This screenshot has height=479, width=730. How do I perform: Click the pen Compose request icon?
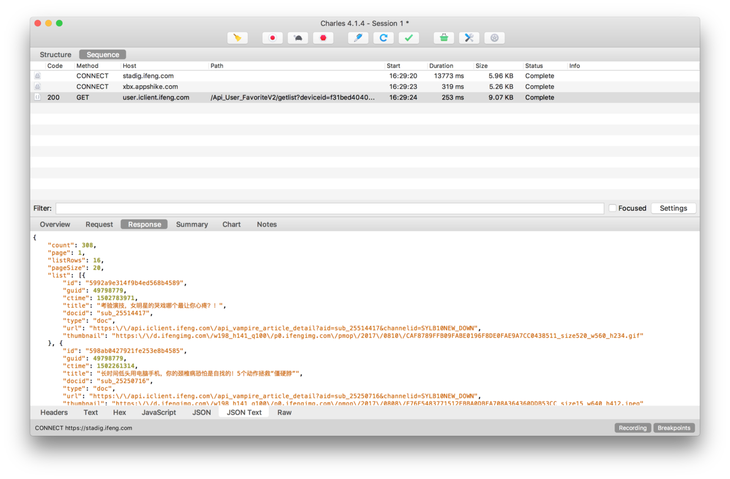click(x=358, y=38)
